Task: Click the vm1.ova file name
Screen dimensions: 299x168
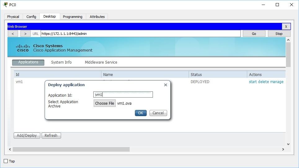Action: [124, 103]
